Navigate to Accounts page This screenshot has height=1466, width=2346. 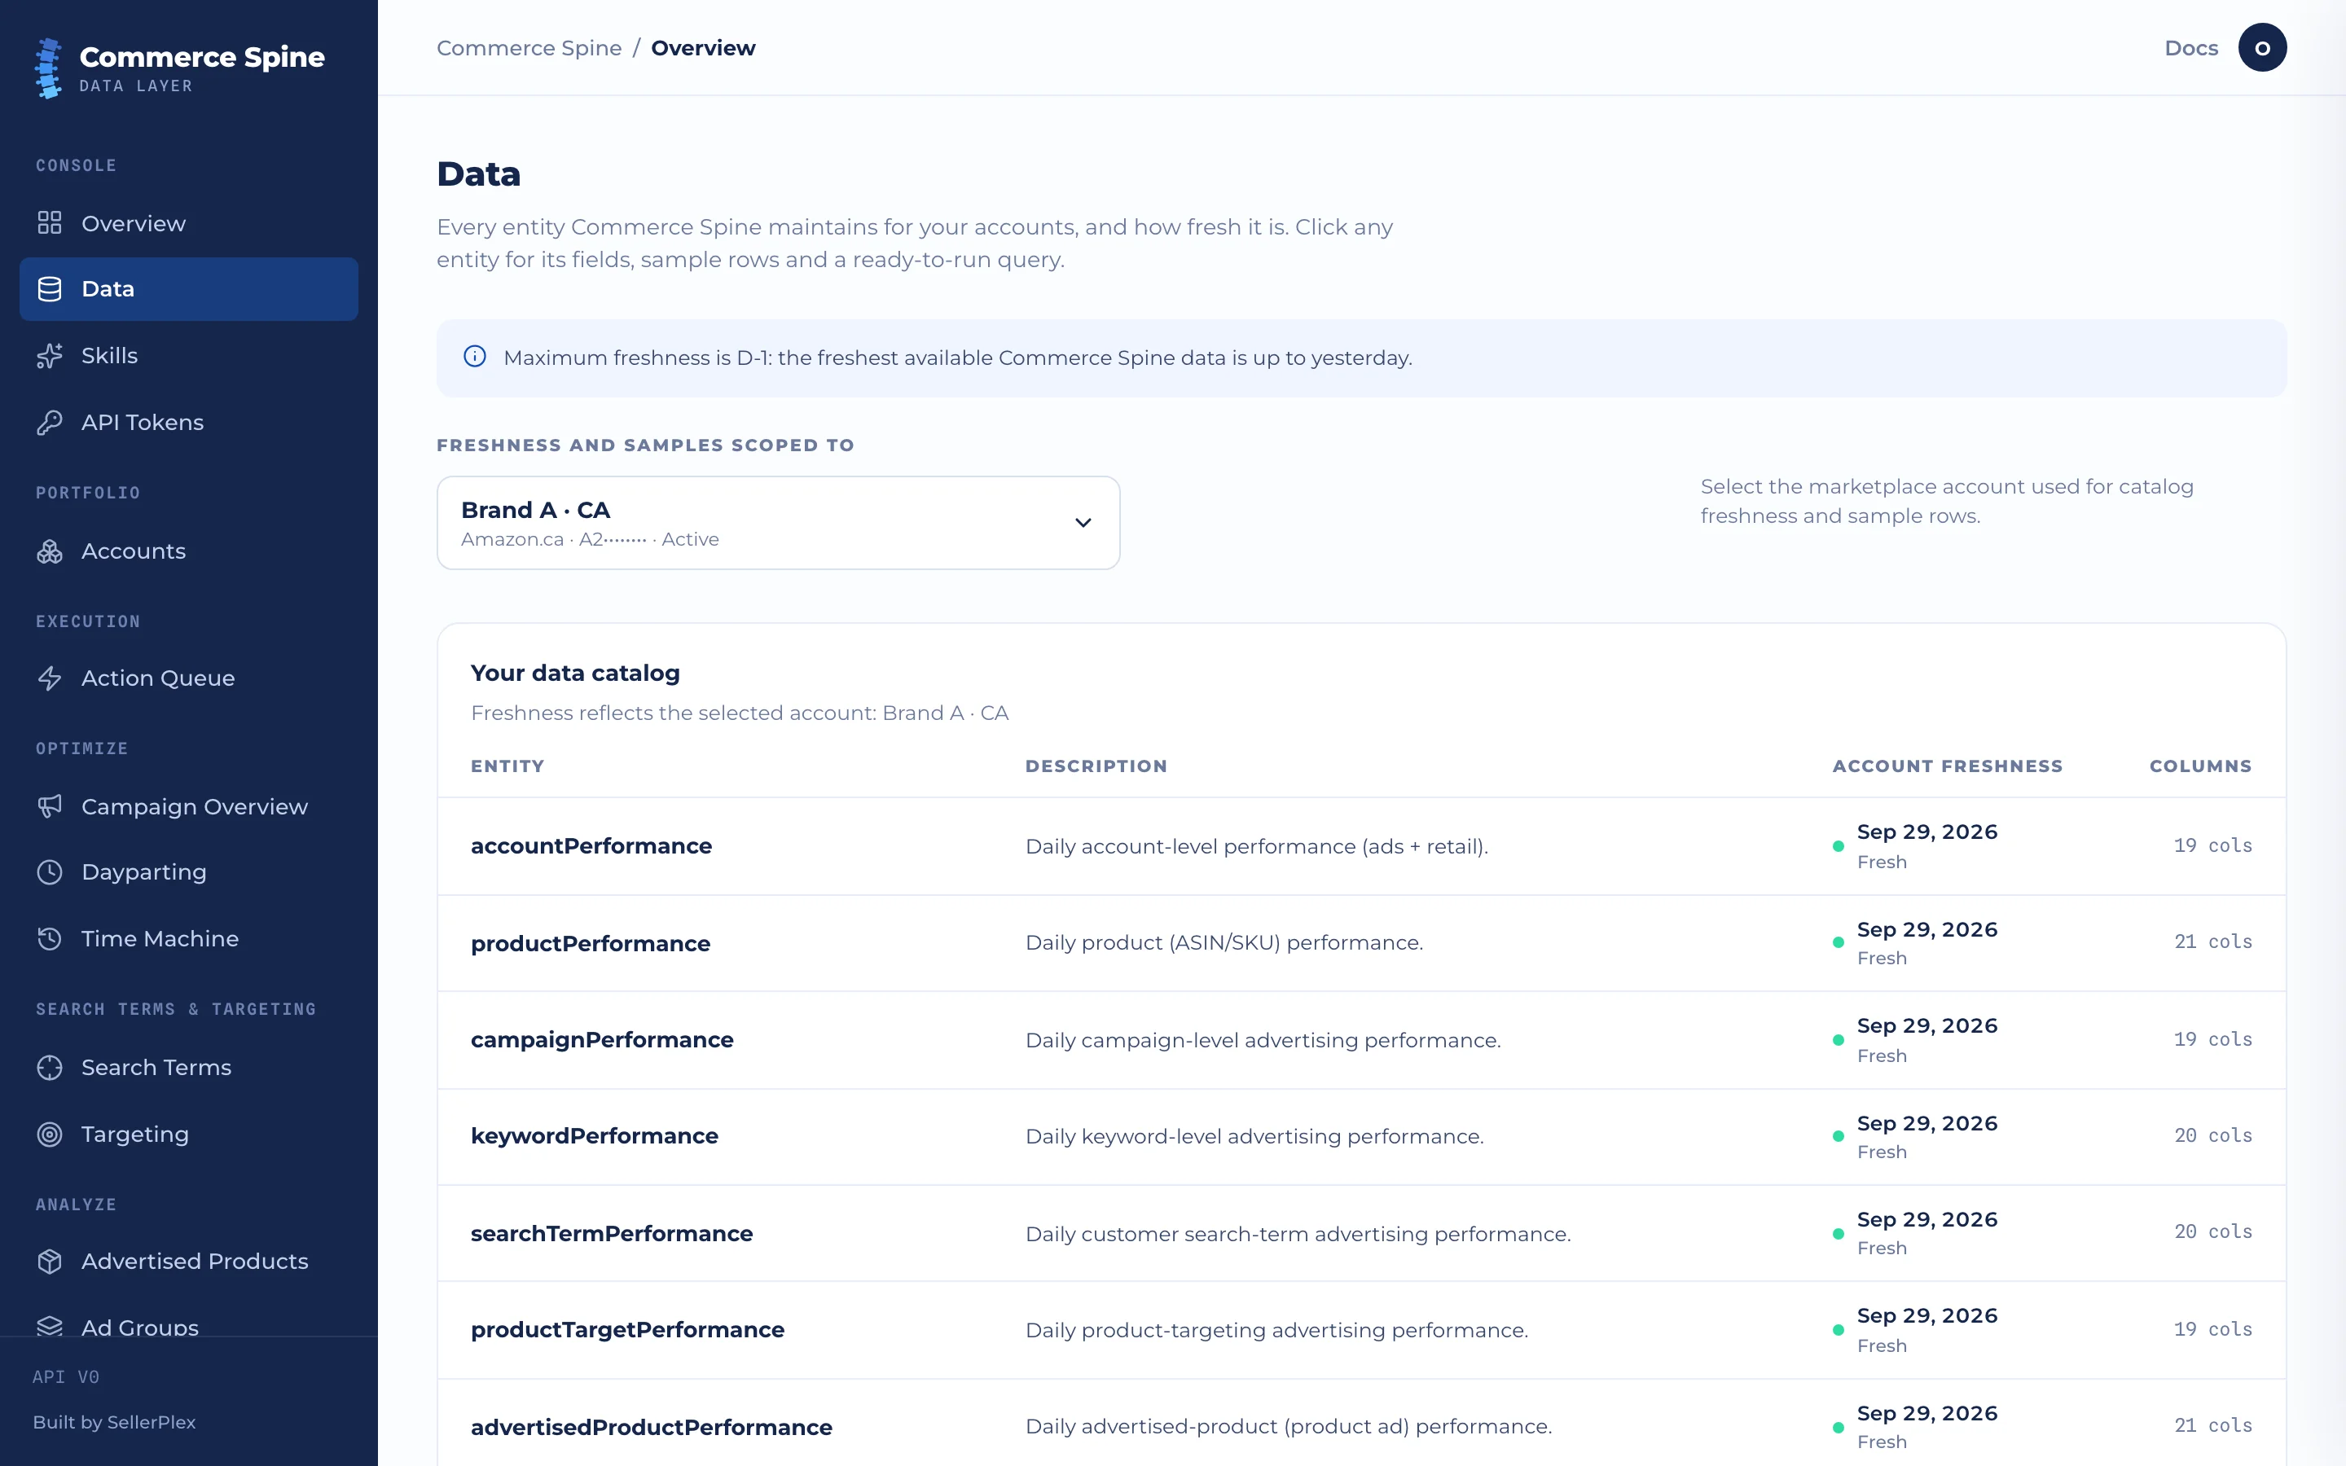[189, 551]
